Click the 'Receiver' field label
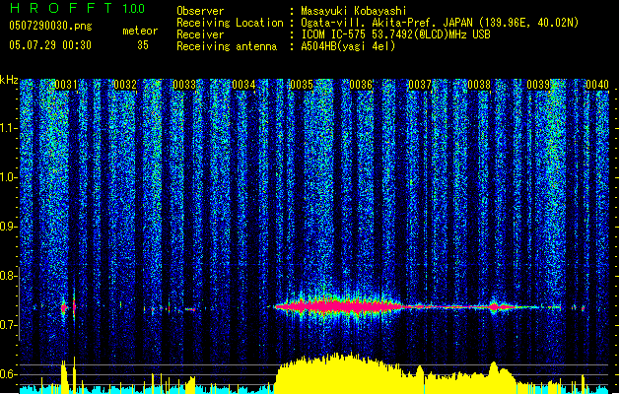The image size is (620, 394). (200, 34)
